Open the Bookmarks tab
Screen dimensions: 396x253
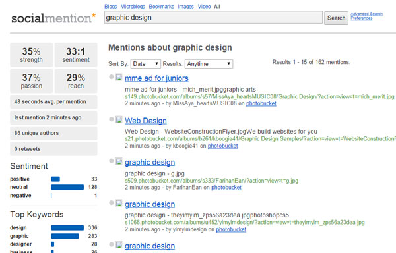(162, 7)
